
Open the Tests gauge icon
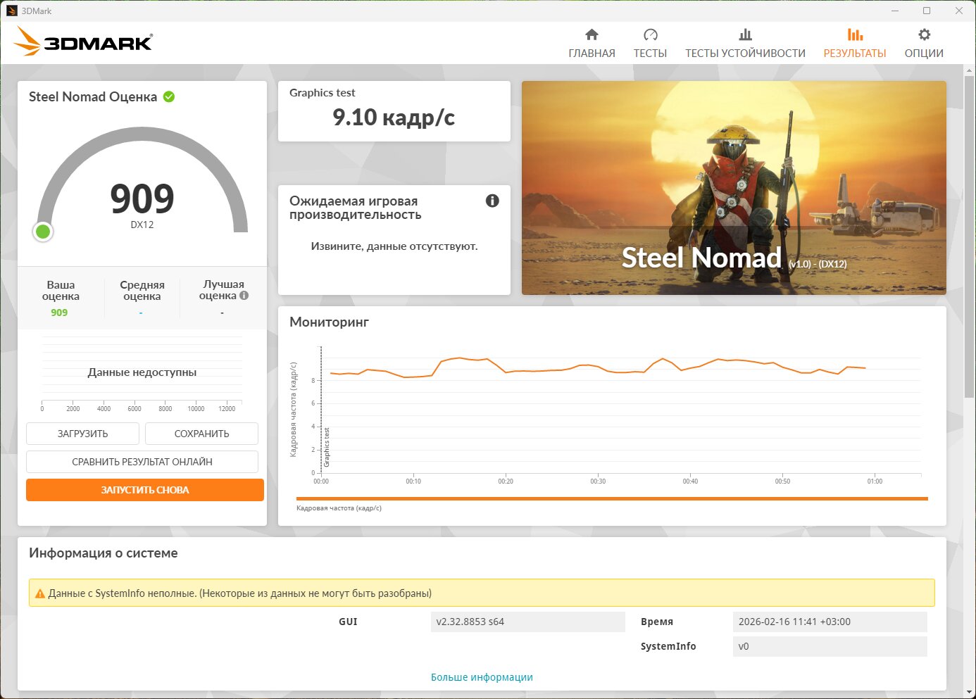pos(650,34)
